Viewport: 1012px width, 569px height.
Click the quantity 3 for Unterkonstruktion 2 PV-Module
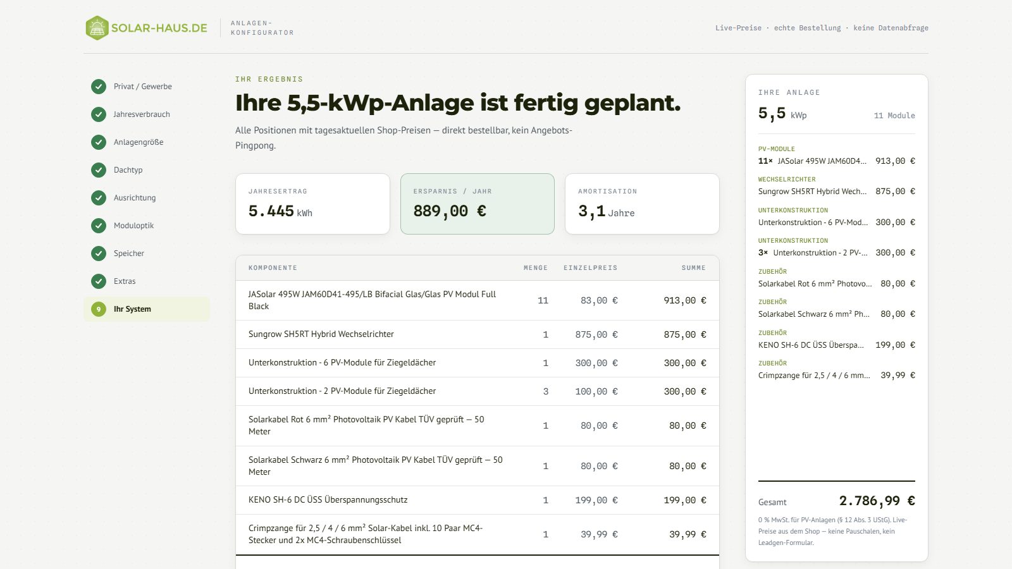pos(546,391)
